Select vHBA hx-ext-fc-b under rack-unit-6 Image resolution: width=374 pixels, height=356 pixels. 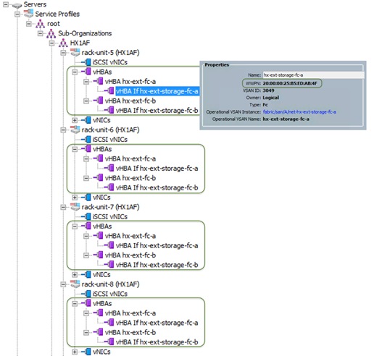tap(130, 178)
